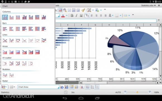
Task: Pick the last Areas chart type icon
Action: click(x=37, y=52)
